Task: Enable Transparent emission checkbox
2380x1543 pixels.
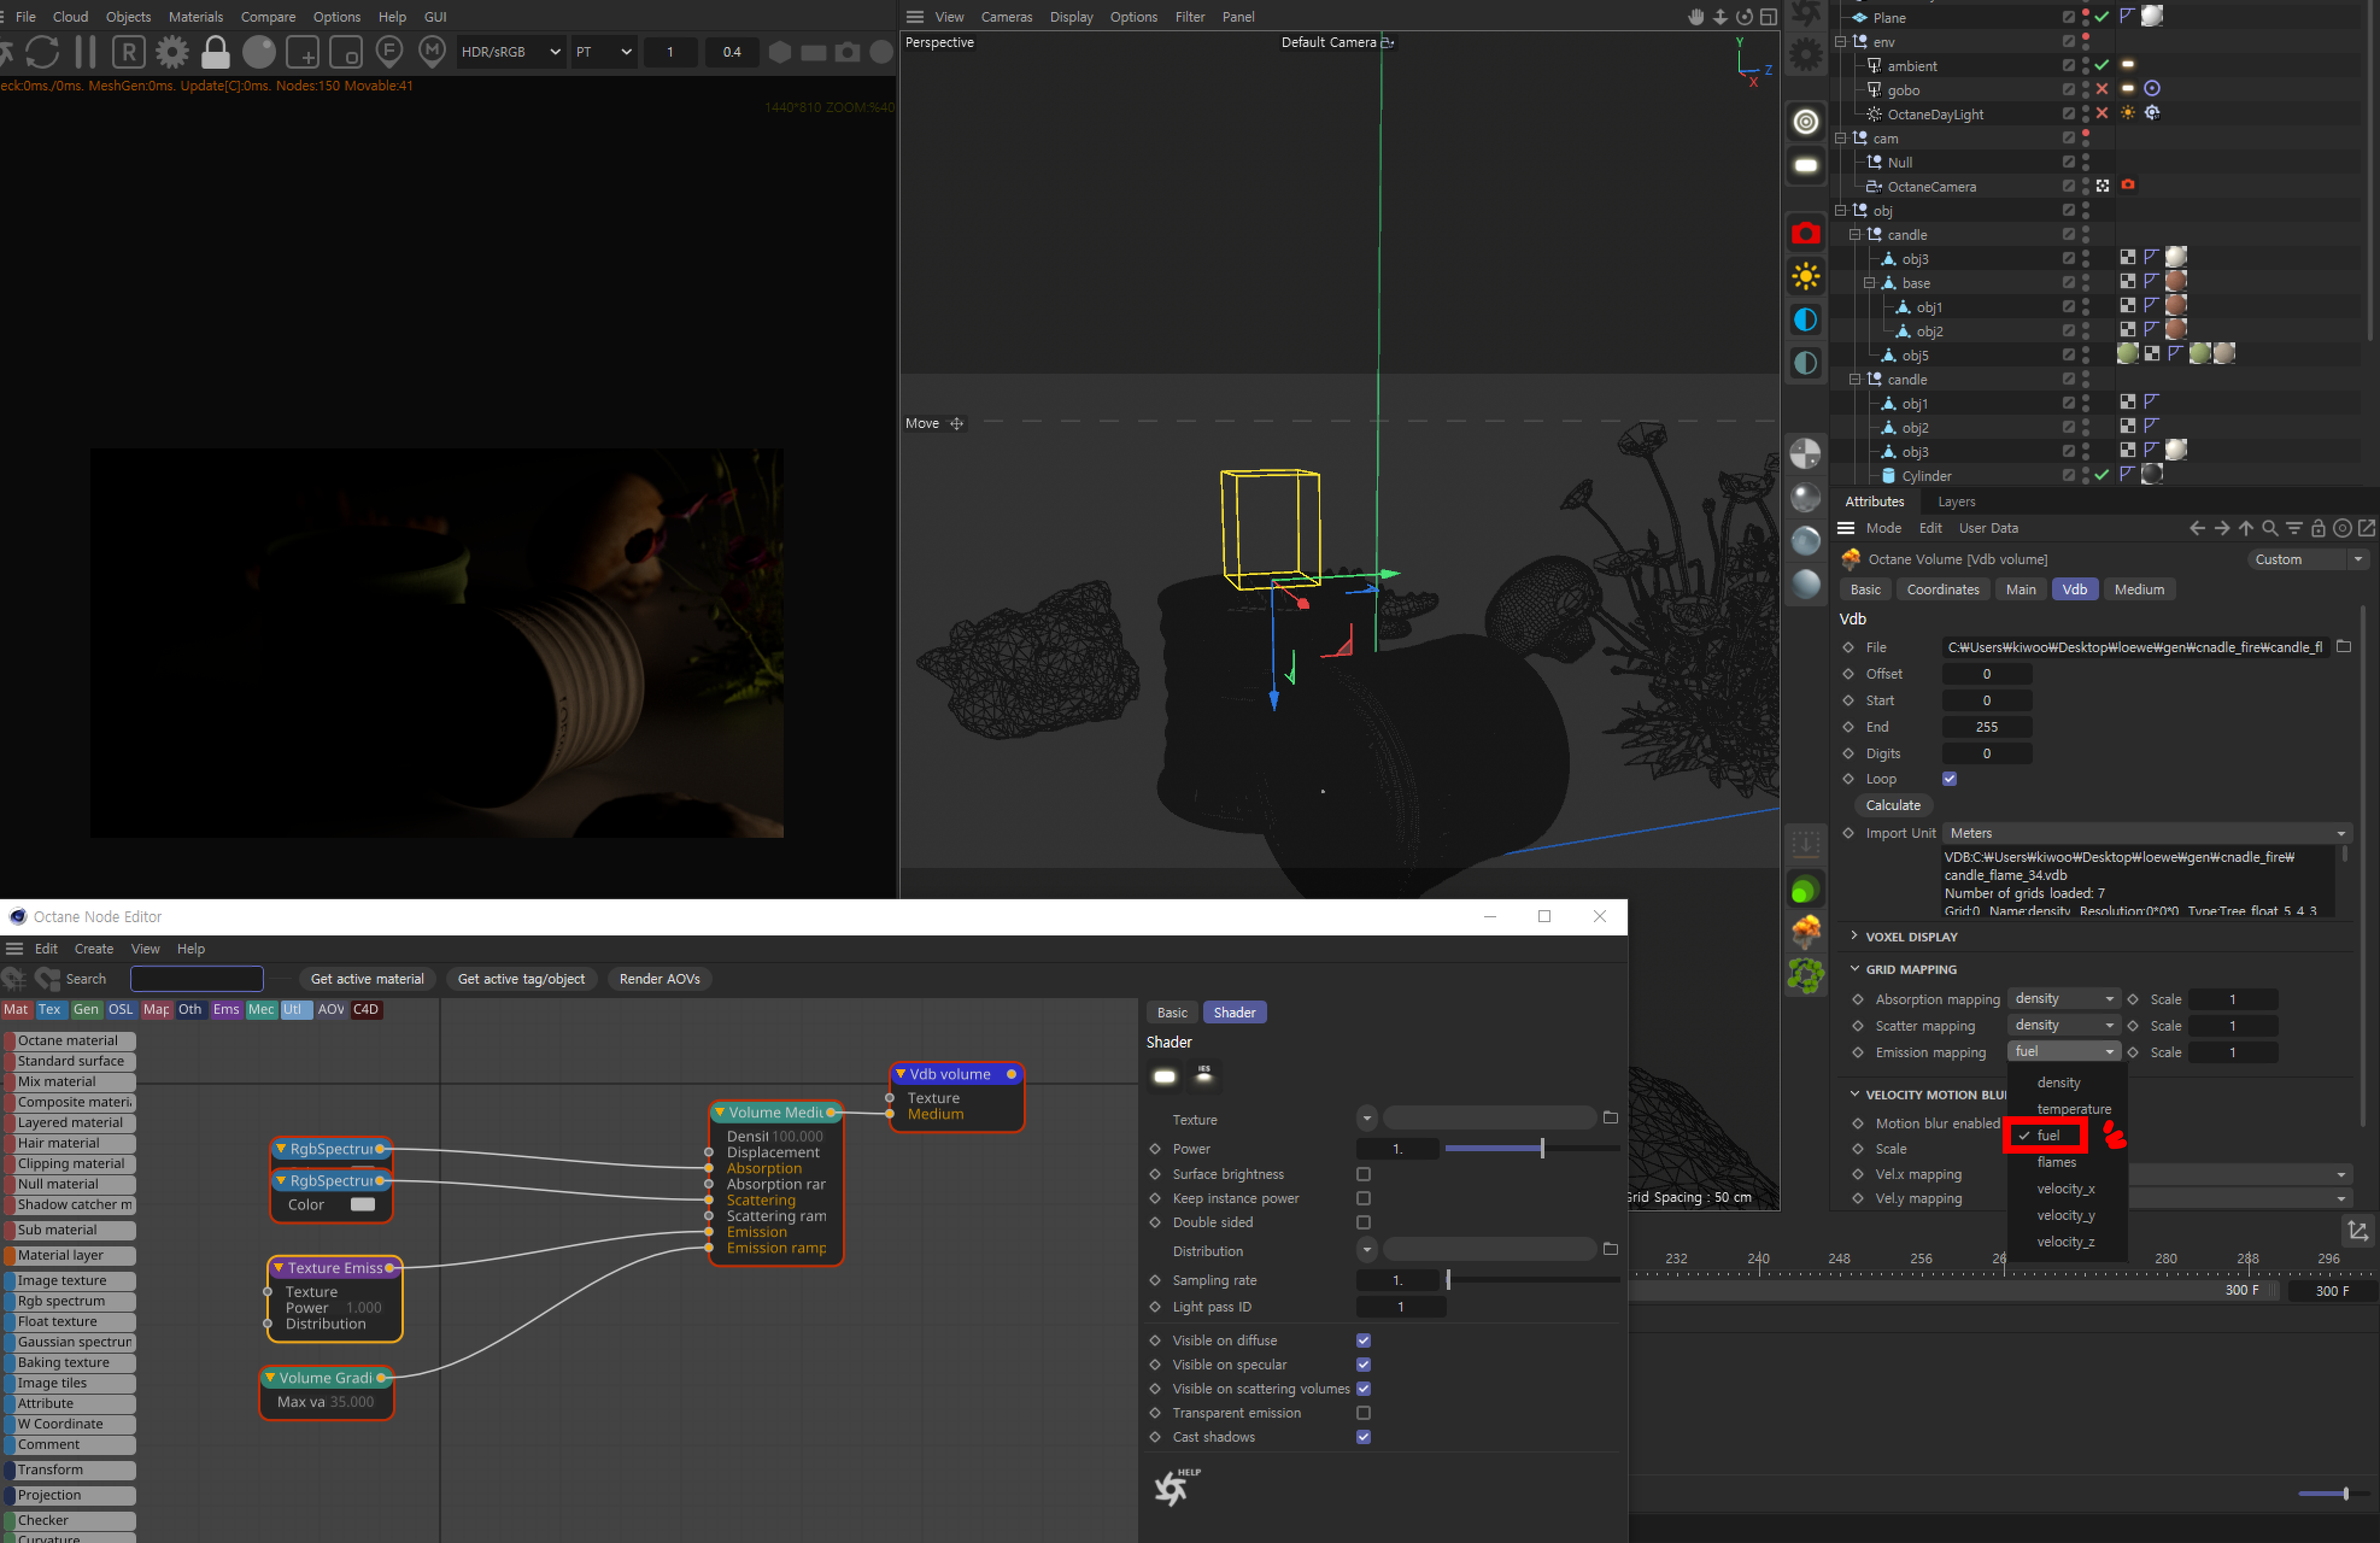Action: coord(1363,1413)
